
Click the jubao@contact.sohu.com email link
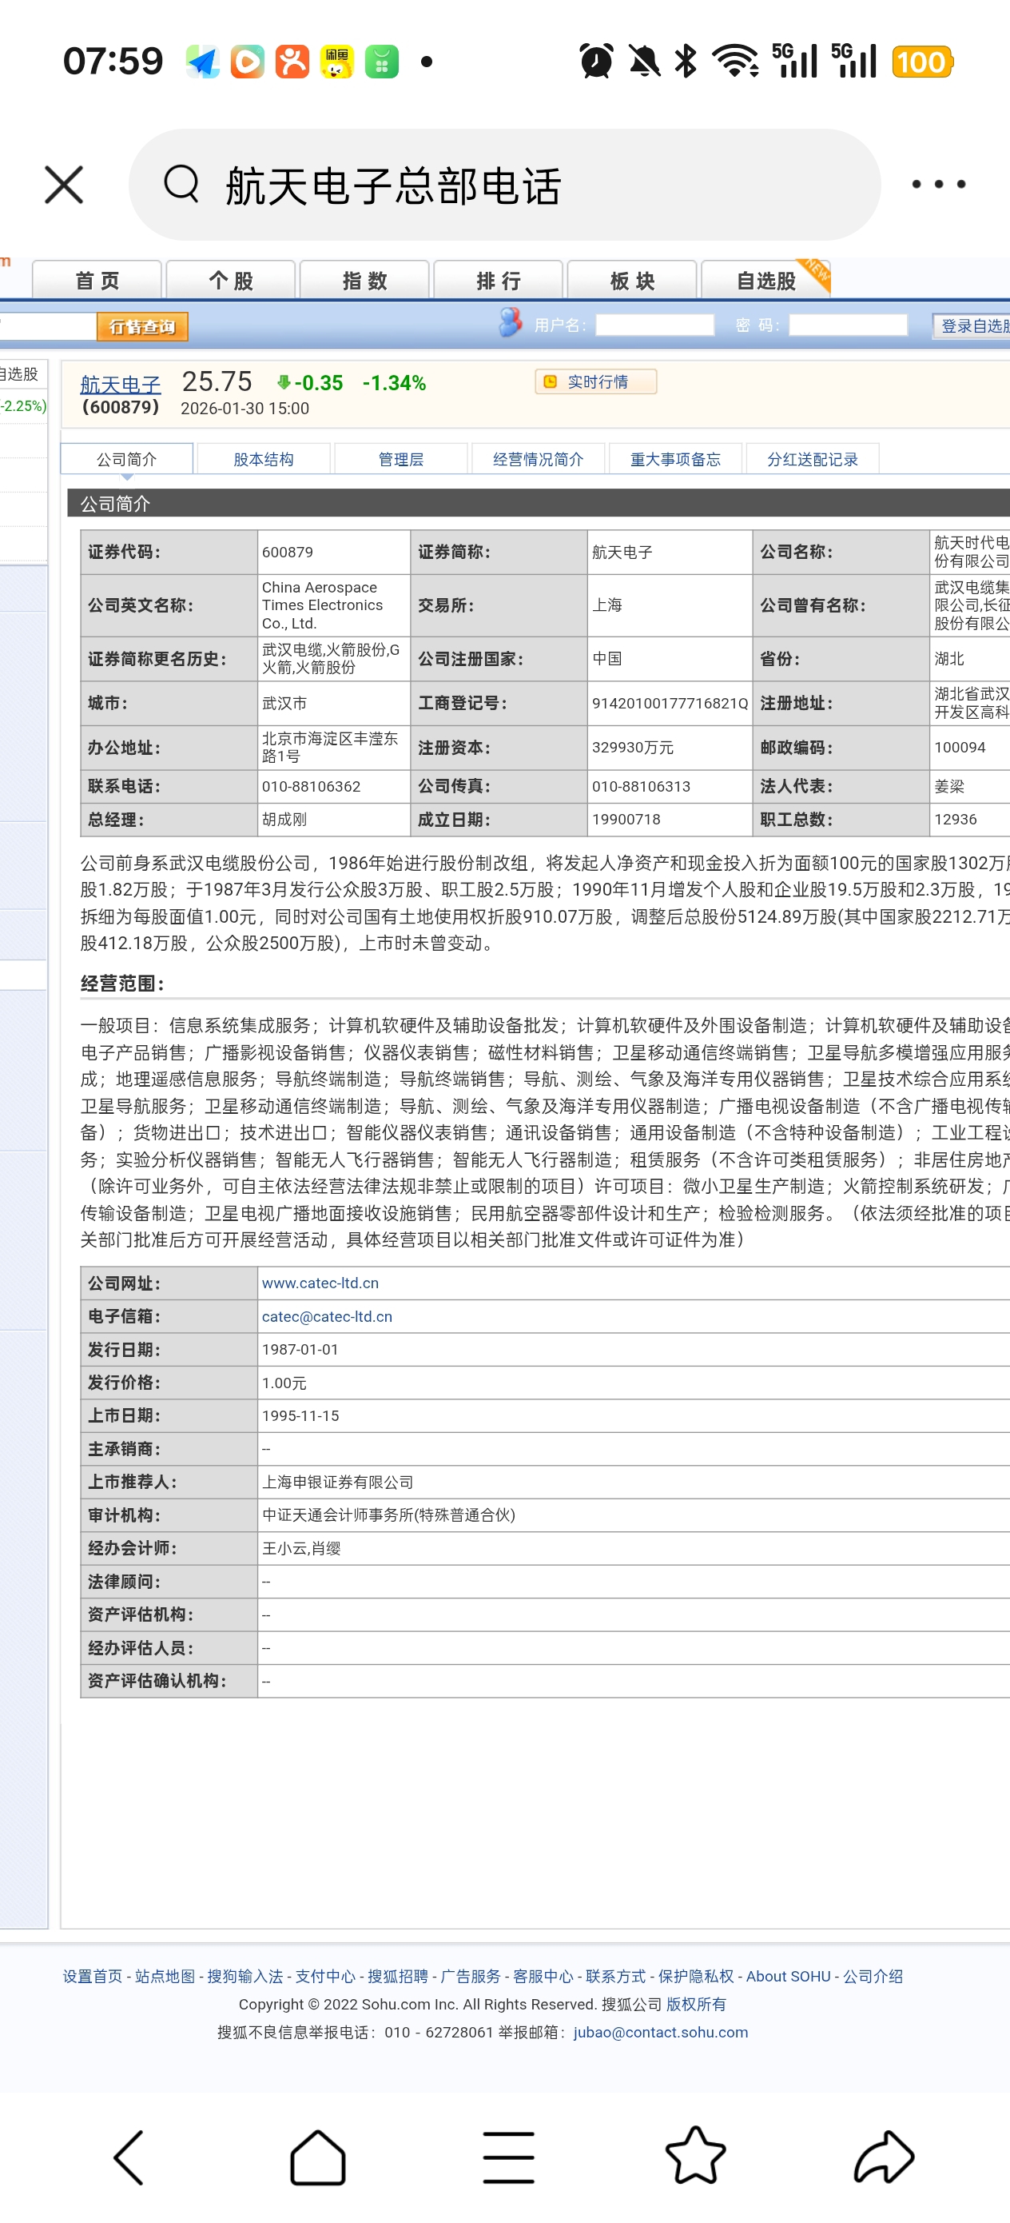tap(661, 2031)
